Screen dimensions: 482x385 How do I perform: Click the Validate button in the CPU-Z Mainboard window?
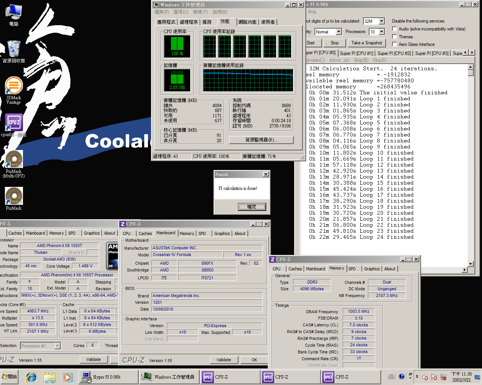point(224,360)
